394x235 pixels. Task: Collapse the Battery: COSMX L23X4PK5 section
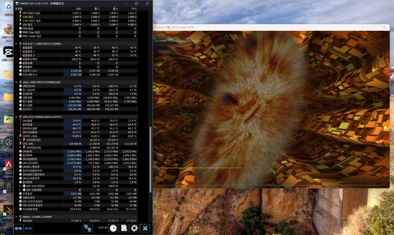(16, 217)
